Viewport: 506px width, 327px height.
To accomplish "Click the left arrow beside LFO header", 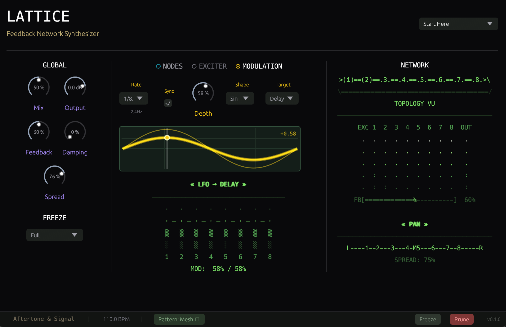I will point(192,184).
